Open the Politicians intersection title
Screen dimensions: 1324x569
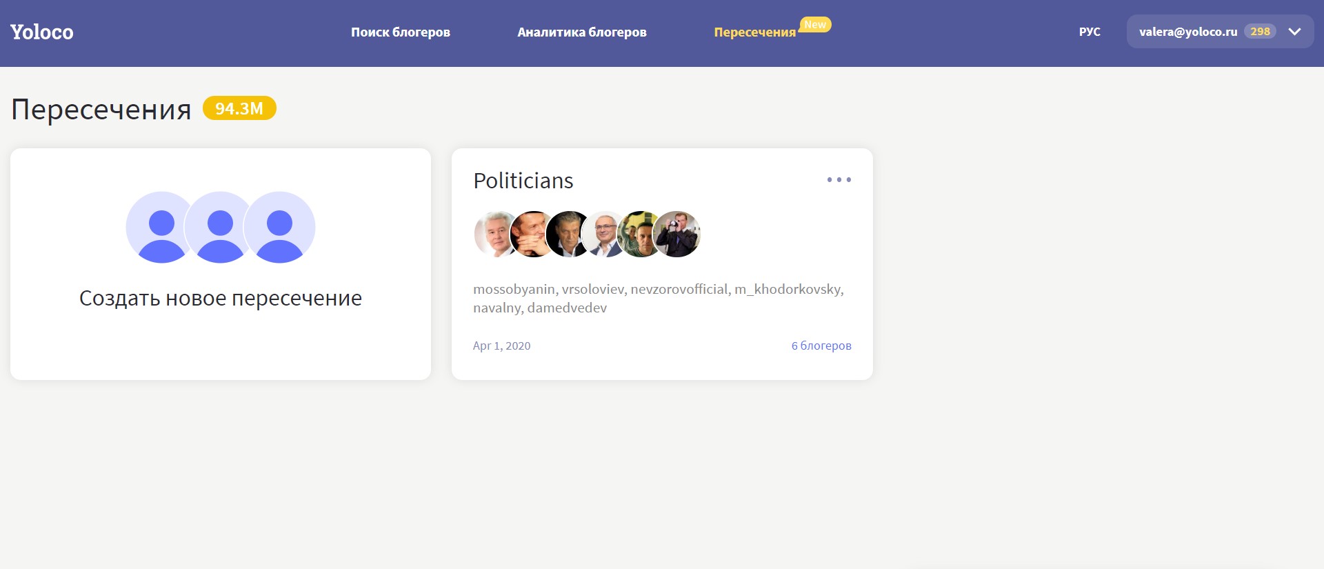(523, 181)
